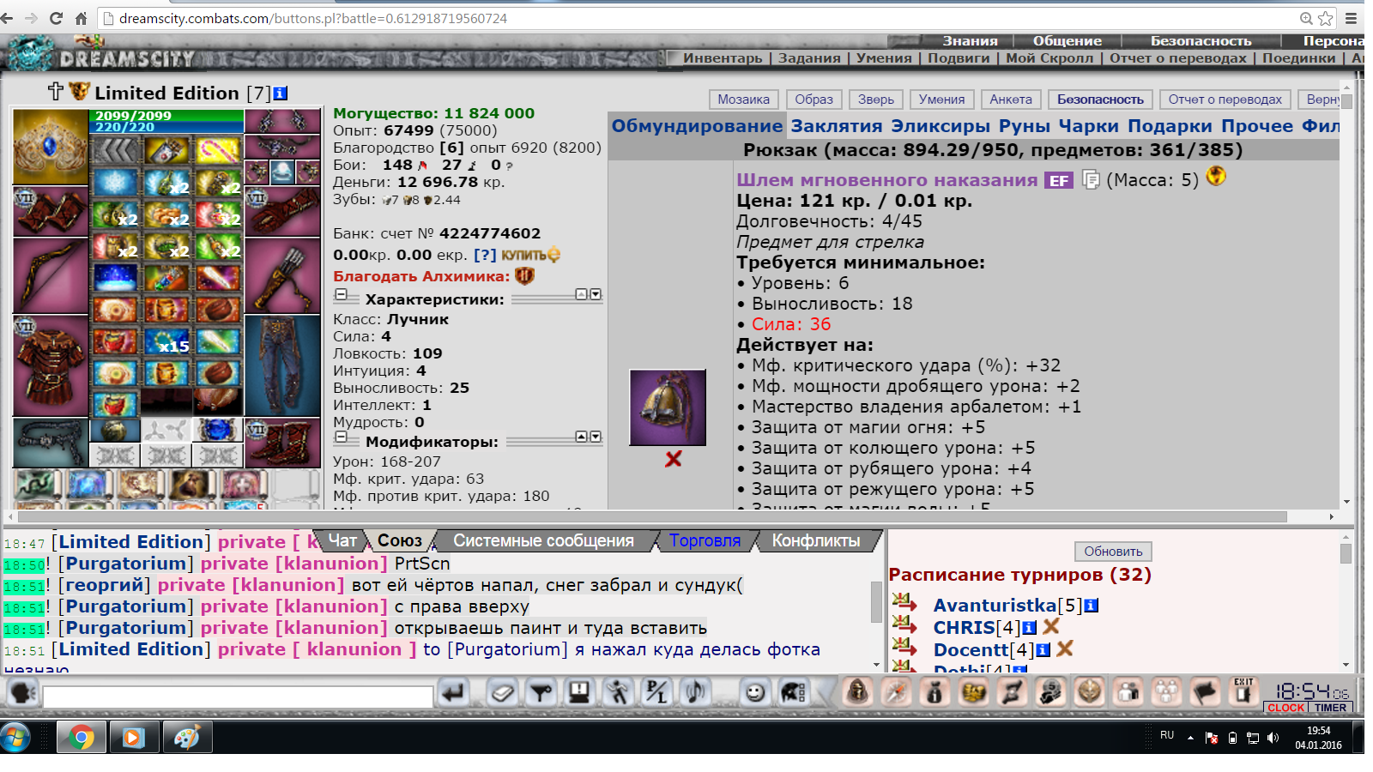This screenshot has width=1373, height=772.
Task: Open Google Chrome from the taskbar
Action: 82,737
